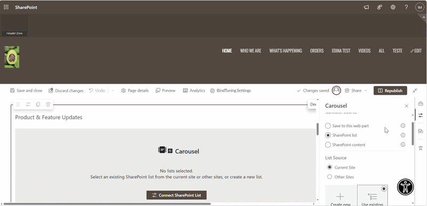This screenshot has height=206, width=427.
Task: Select Current Site as list source
Action: click(341, 168)
